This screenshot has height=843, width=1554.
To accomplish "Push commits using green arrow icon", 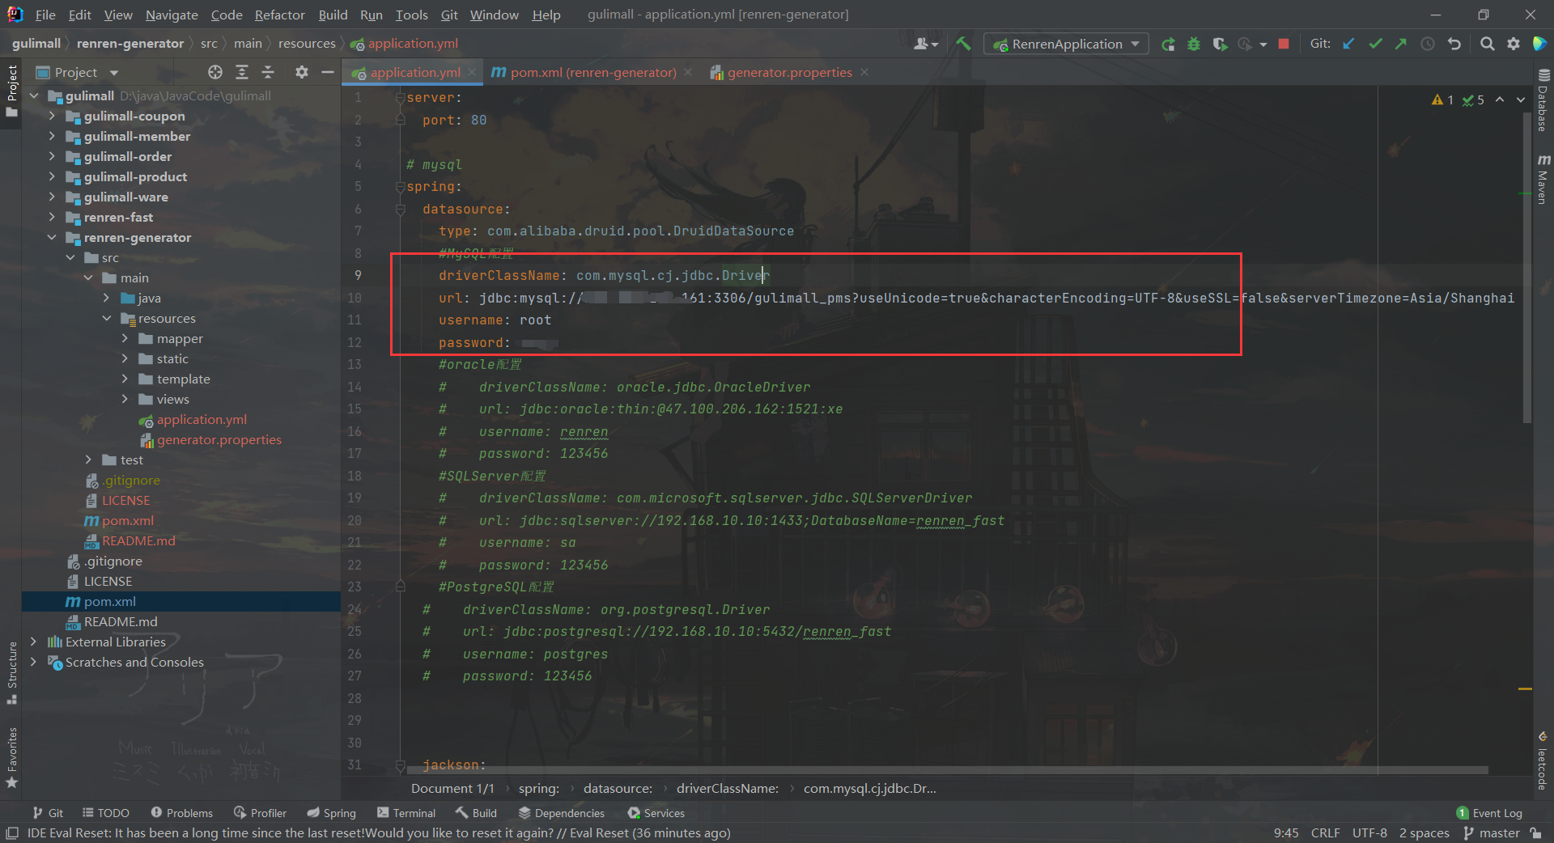I will click(1401, 44).
